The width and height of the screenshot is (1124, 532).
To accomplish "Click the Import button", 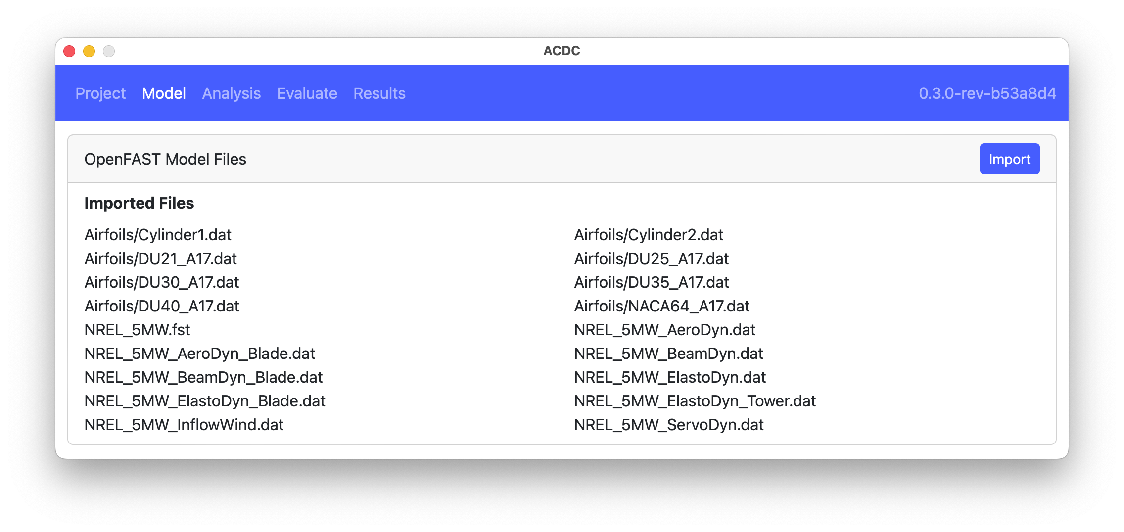I will (1010, 159).
